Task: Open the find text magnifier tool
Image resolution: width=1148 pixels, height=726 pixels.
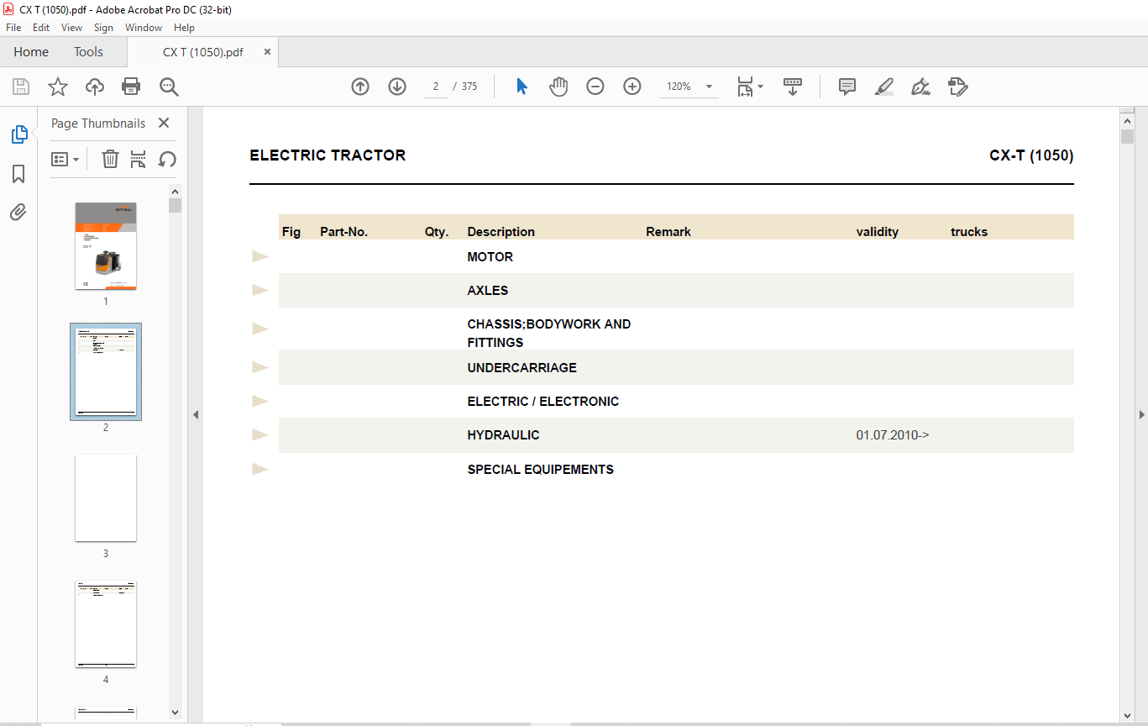Action: (x=169, y=87)
